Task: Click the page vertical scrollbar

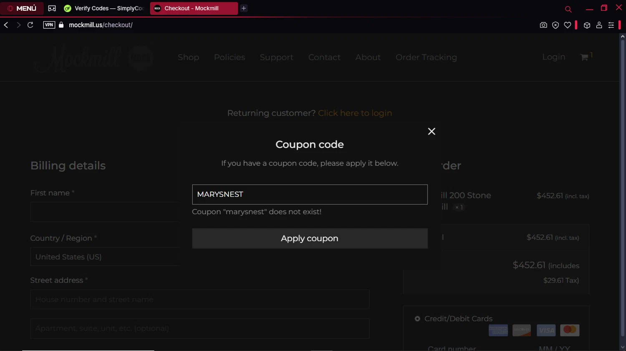Action: pyautogui.click(x=623, y=187)
